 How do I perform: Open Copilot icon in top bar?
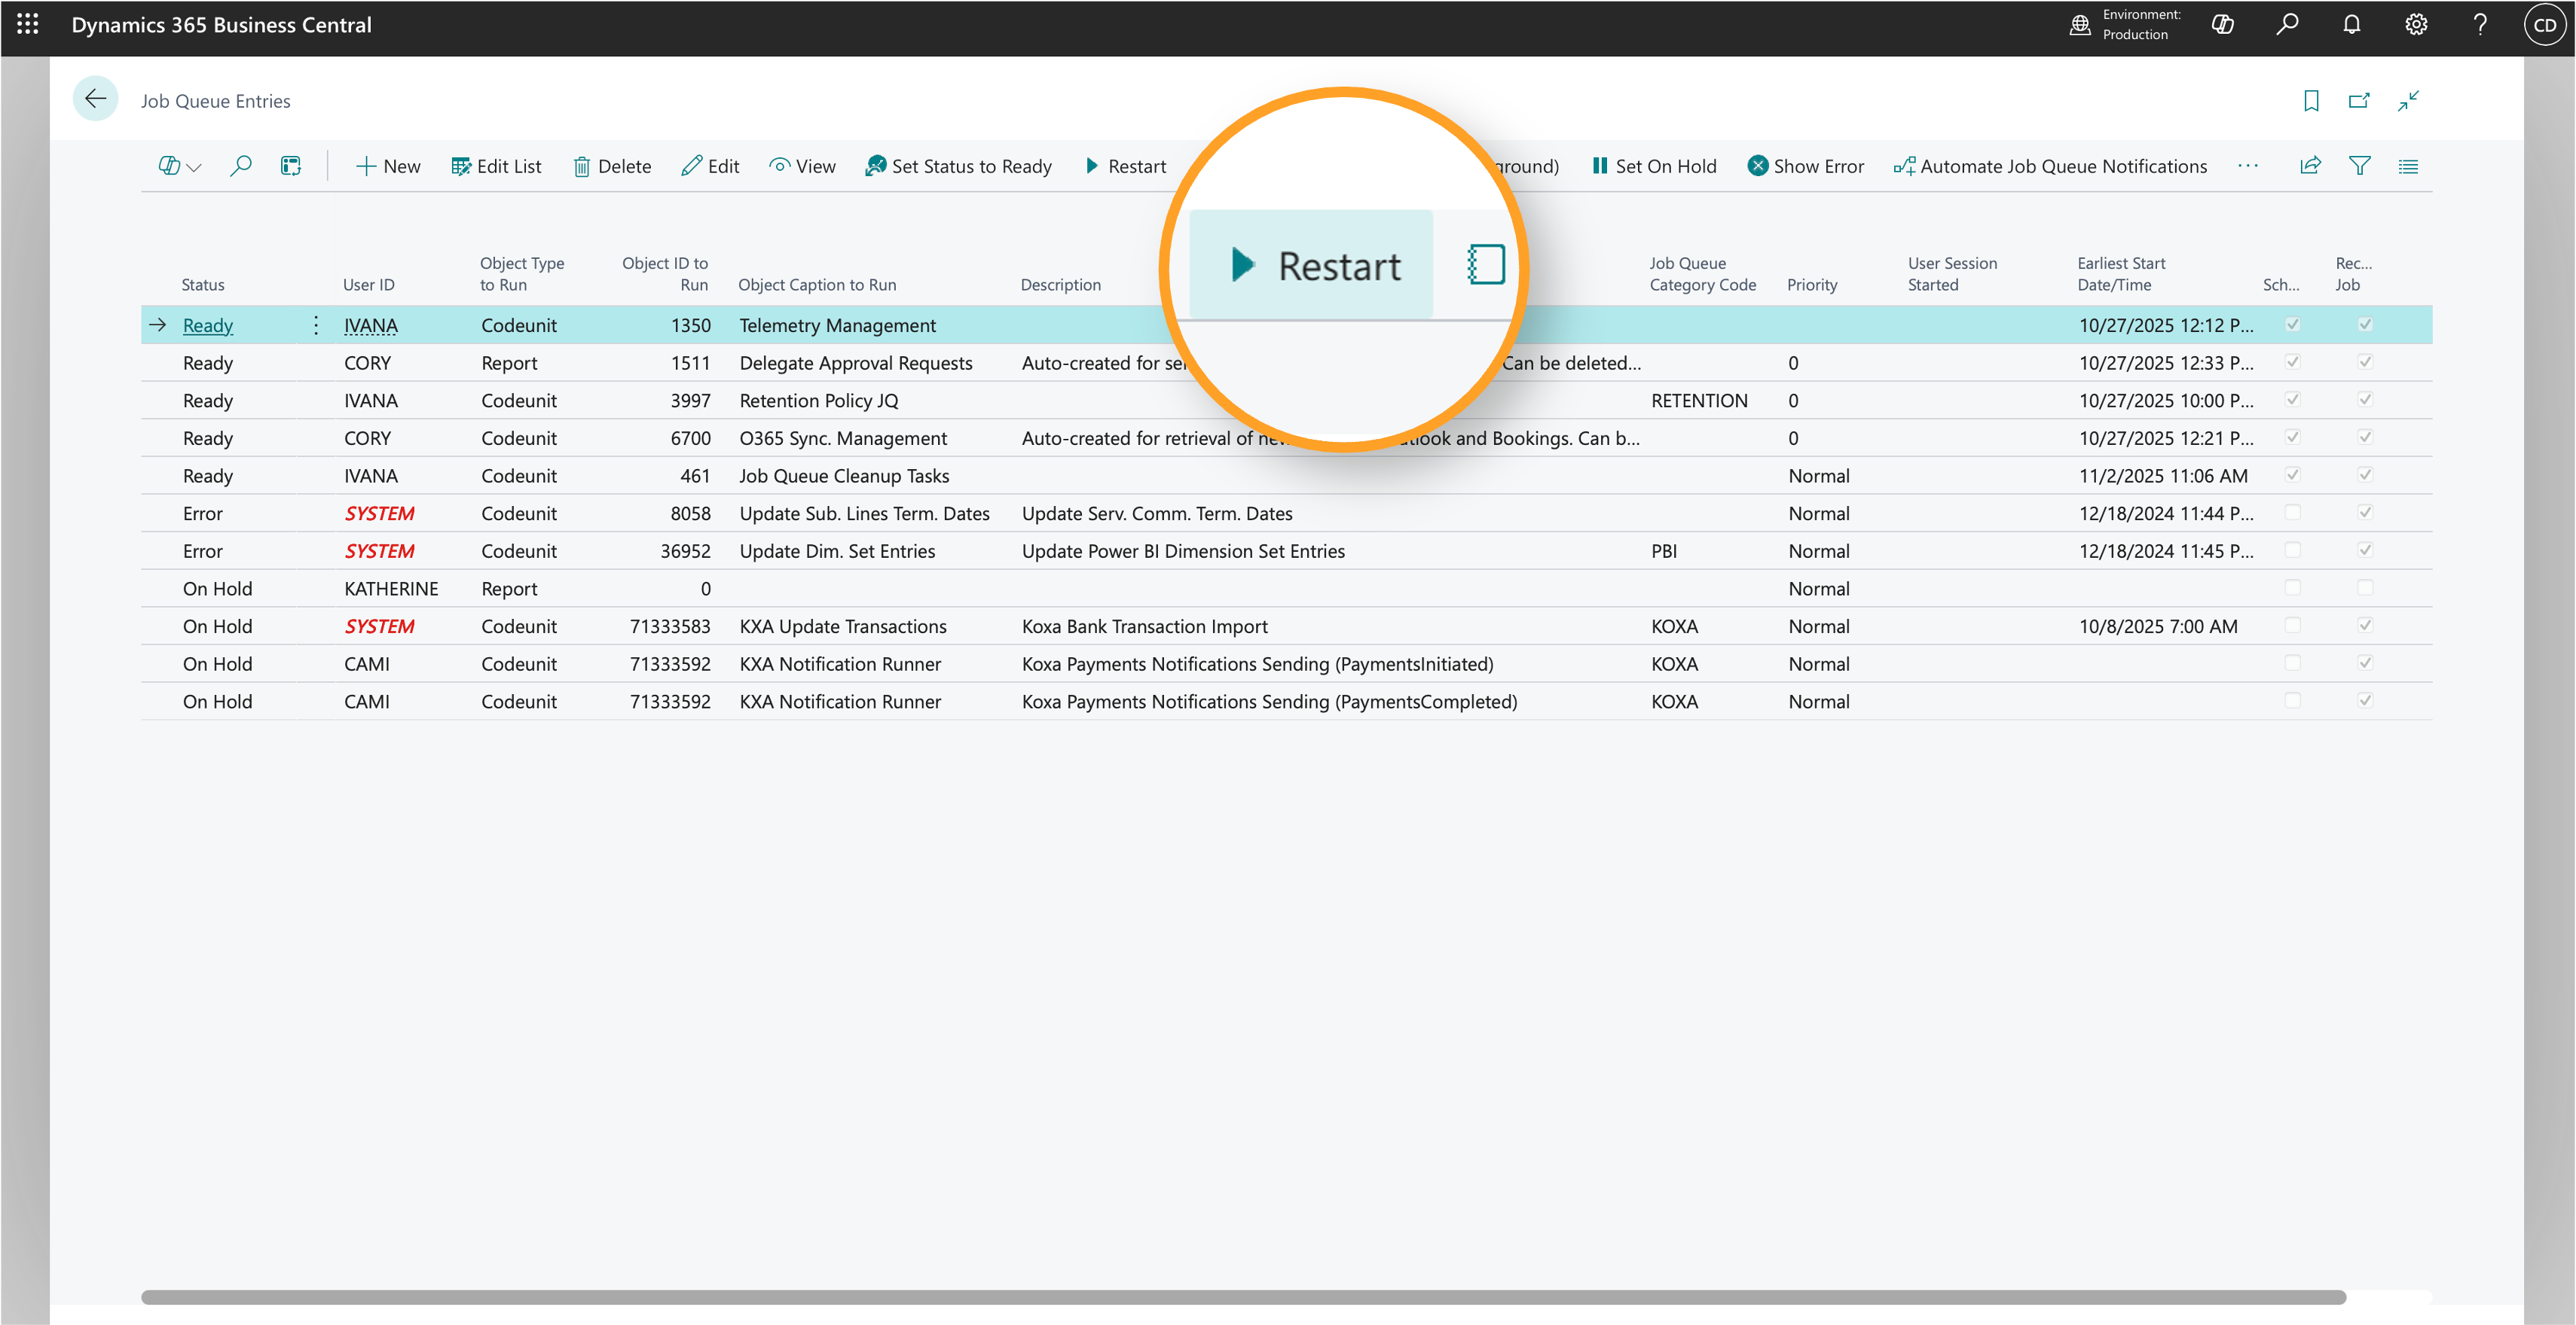2222,25
